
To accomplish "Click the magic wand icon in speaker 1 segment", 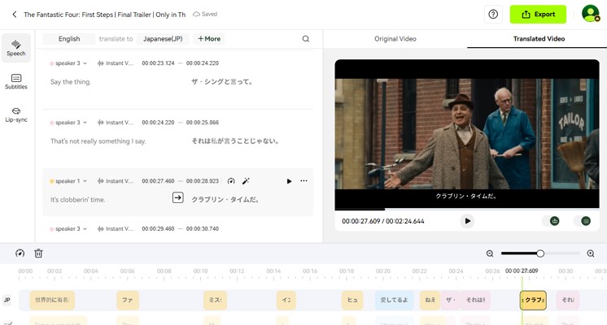I will click(246, 181).
